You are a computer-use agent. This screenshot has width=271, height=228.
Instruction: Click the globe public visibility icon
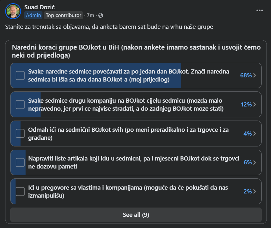click(101, 16)
